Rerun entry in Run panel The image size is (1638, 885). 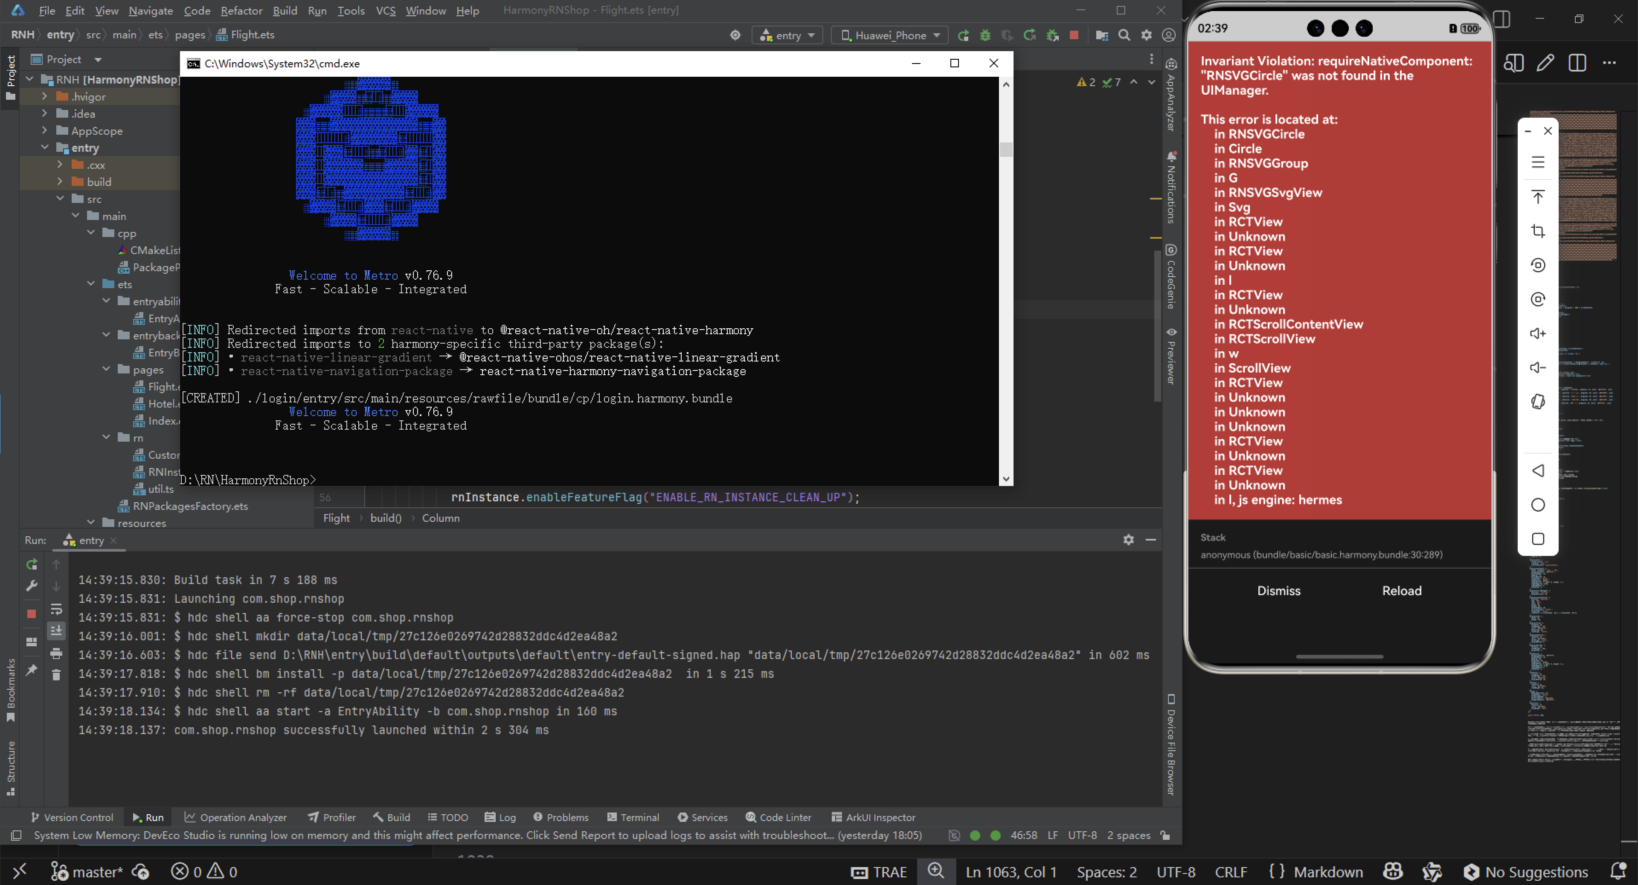(32, 564)
